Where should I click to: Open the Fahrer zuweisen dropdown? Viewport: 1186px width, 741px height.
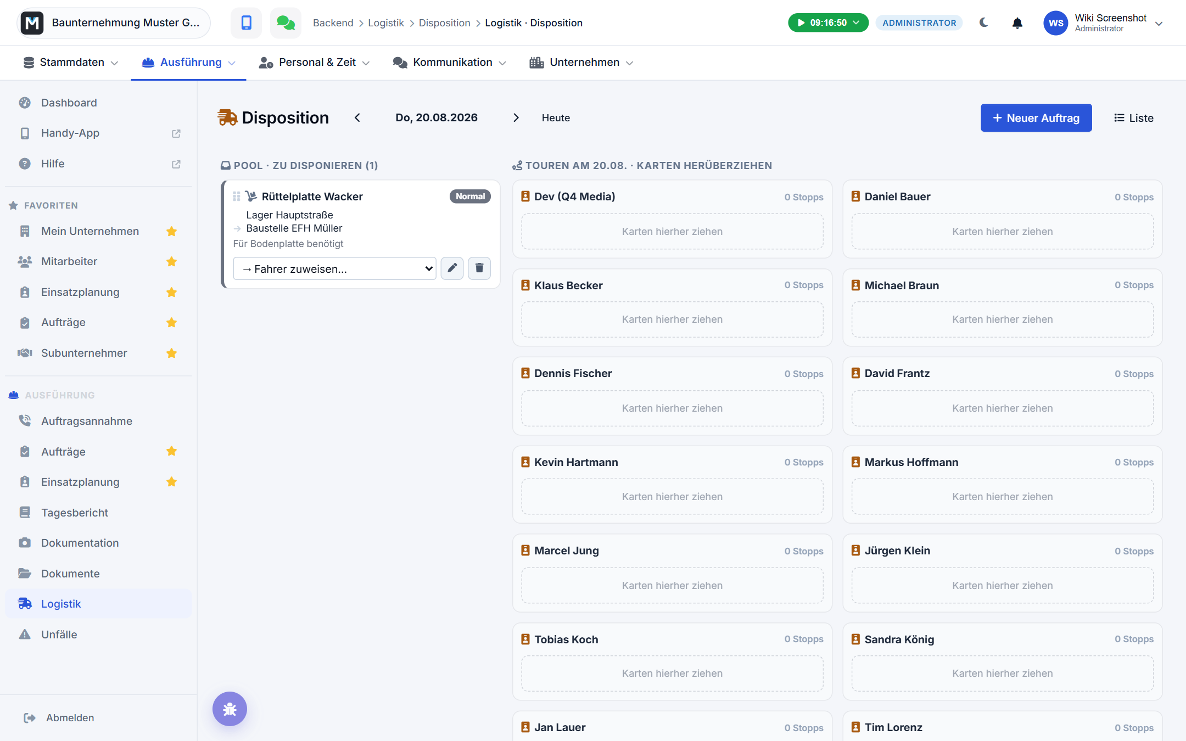pos(334,268)
